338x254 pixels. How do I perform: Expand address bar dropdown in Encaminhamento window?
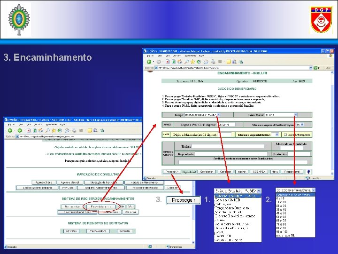(311, 68)
